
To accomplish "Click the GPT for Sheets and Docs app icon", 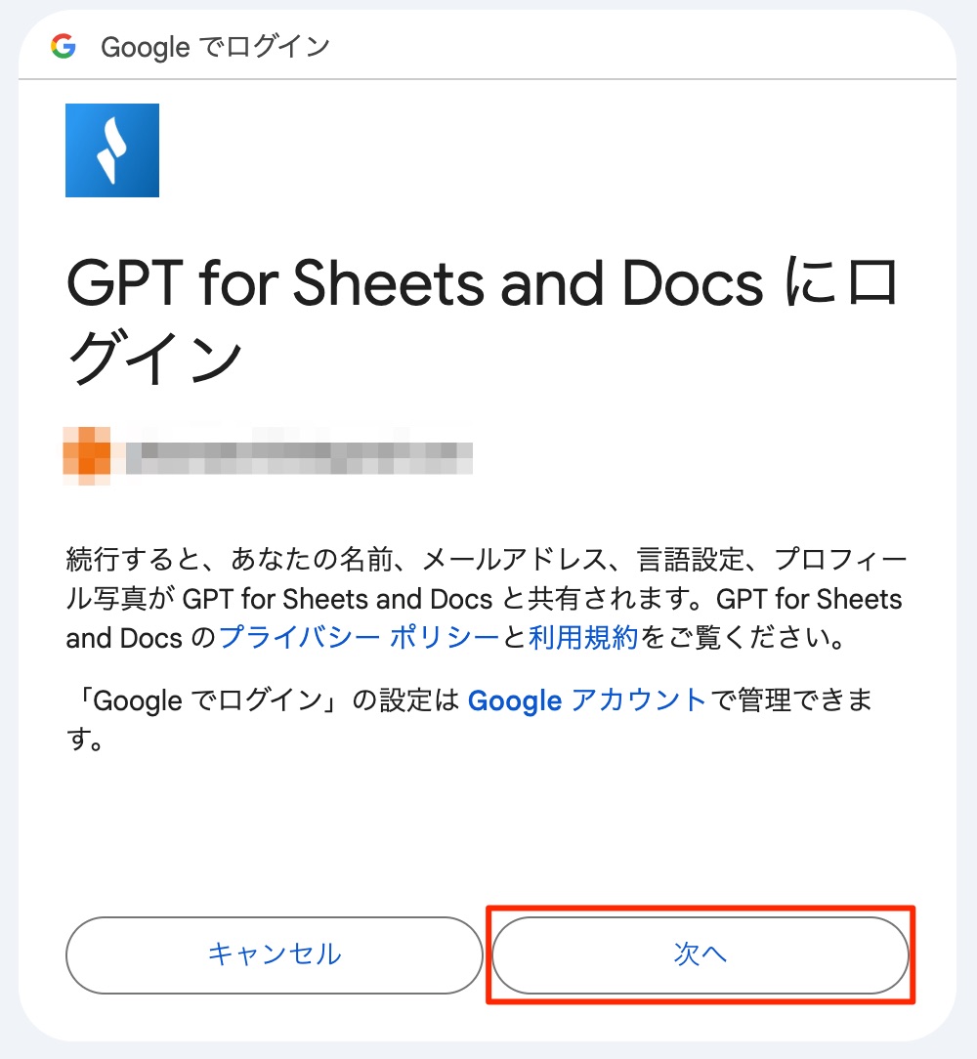I will 111,150.
